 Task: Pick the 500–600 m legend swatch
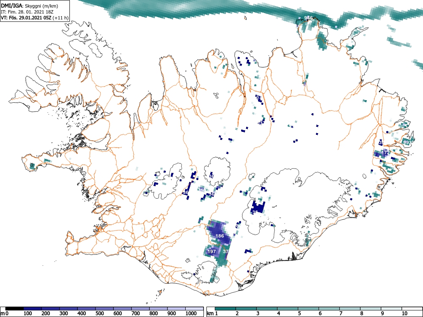pyautogui.click(x=104, y=309)
